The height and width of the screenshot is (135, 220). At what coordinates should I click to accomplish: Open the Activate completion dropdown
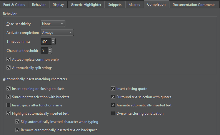tap(57, 33)
